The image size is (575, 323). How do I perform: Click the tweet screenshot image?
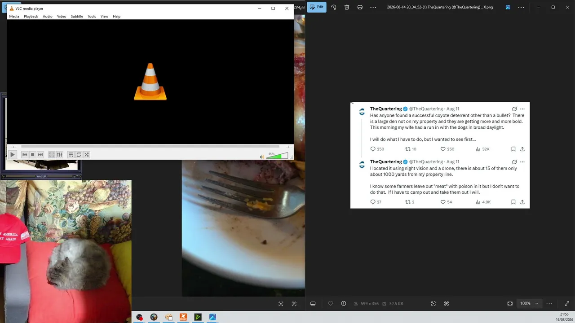[x=440, y=155]
